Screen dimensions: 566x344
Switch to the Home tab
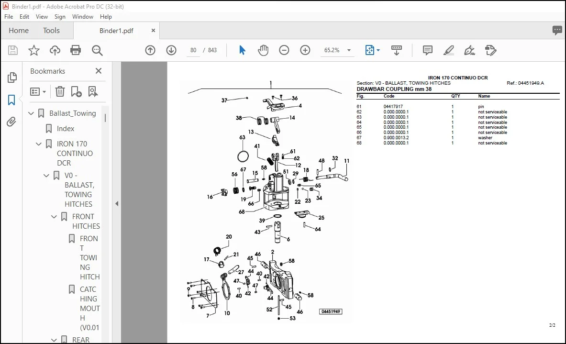point(19,31)
